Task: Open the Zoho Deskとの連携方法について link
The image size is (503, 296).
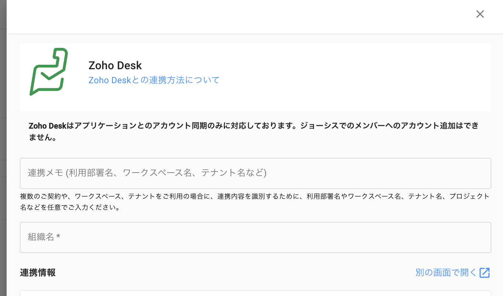Action: point(154,80)
